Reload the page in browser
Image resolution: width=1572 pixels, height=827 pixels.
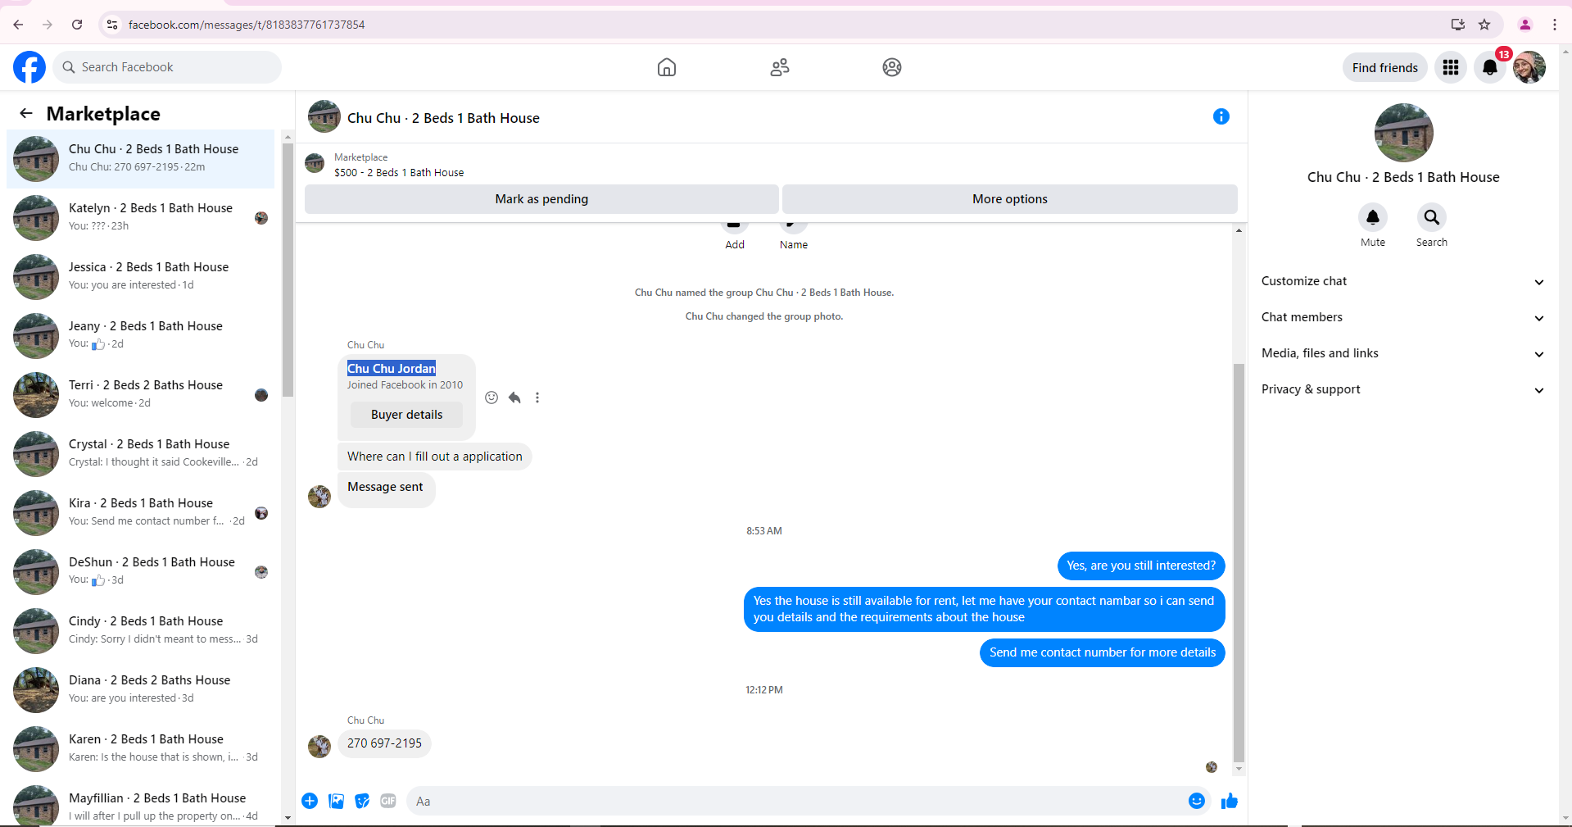click(x=77, y=25)
